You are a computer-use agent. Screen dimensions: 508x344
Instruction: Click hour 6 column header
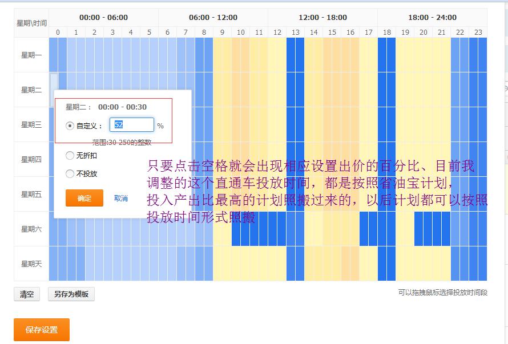coord(167,32)
